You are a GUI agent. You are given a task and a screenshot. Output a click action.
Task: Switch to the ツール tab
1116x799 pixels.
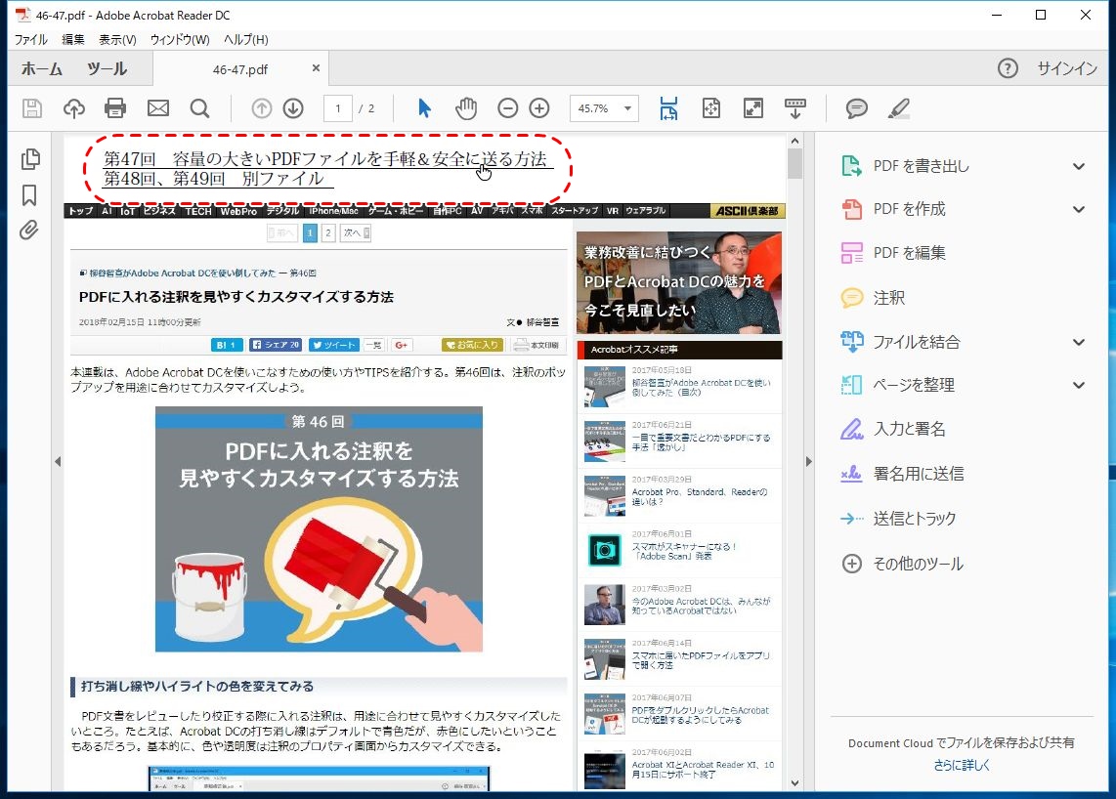pyautogui.click(x=107, y=68)
